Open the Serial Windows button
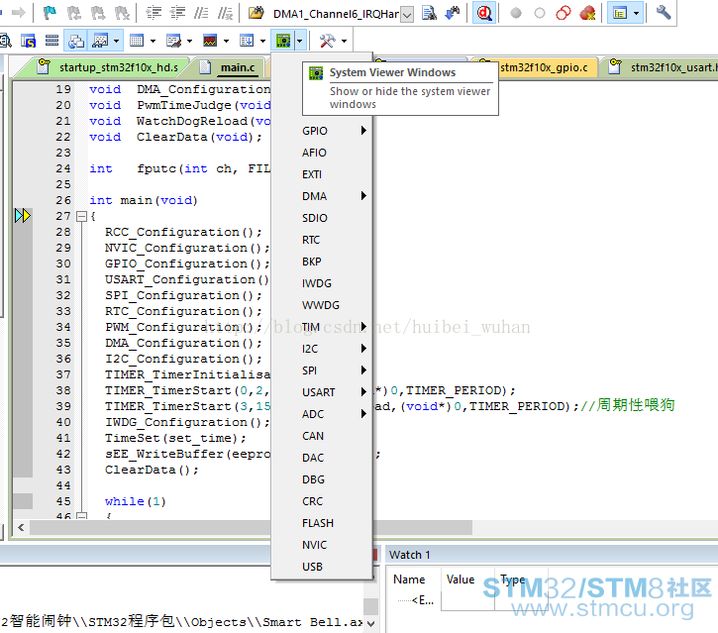This screenshot has height=633, width=718. (173, 42)
